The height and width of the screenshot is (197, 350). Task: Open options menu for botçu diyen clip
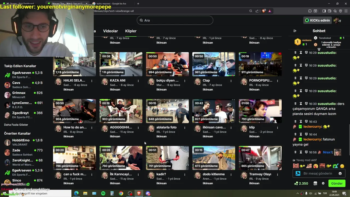(x=185, y=81)
